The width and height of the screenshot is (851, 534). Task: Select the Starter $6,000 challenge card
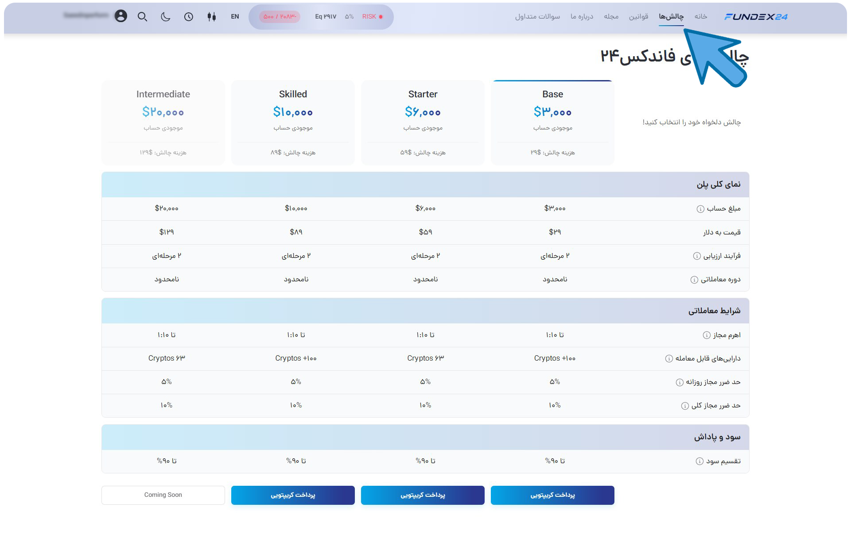(x=423, y=123)
